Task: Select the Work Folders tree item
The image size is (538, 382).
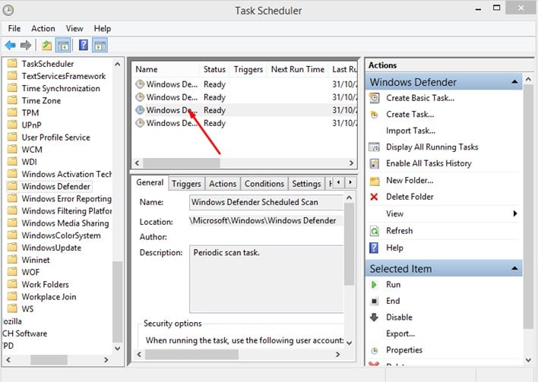Action: [x=46, y=285]
